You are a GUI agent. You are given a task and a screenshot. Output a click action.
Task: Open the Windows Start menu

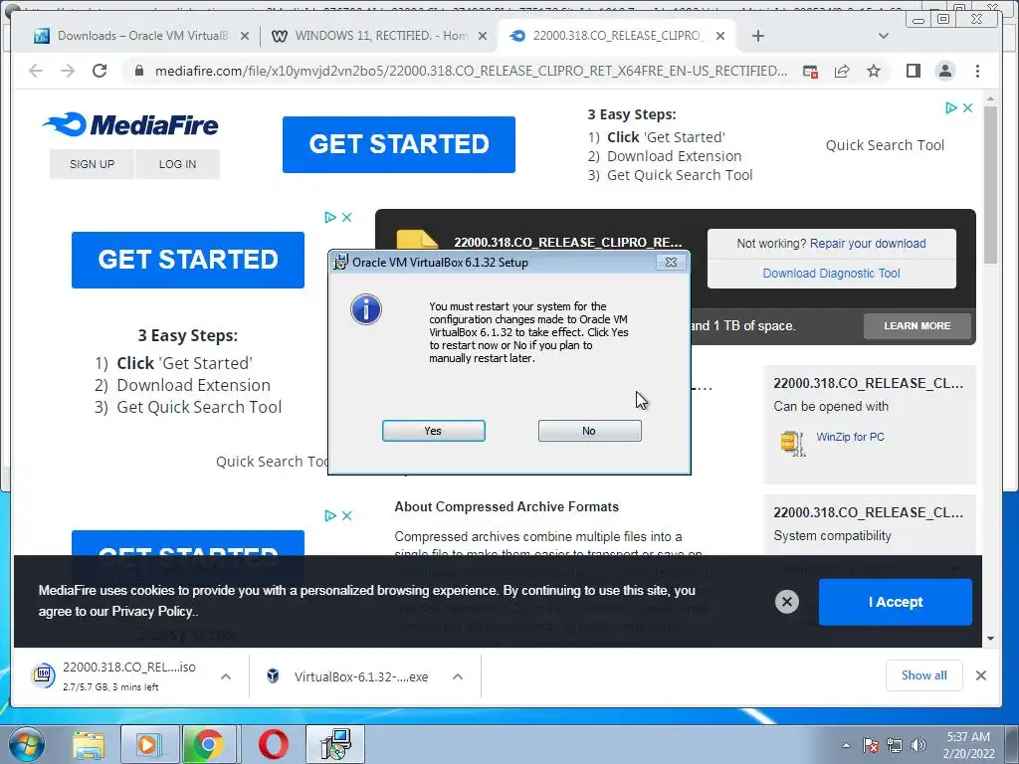[25, 744]
